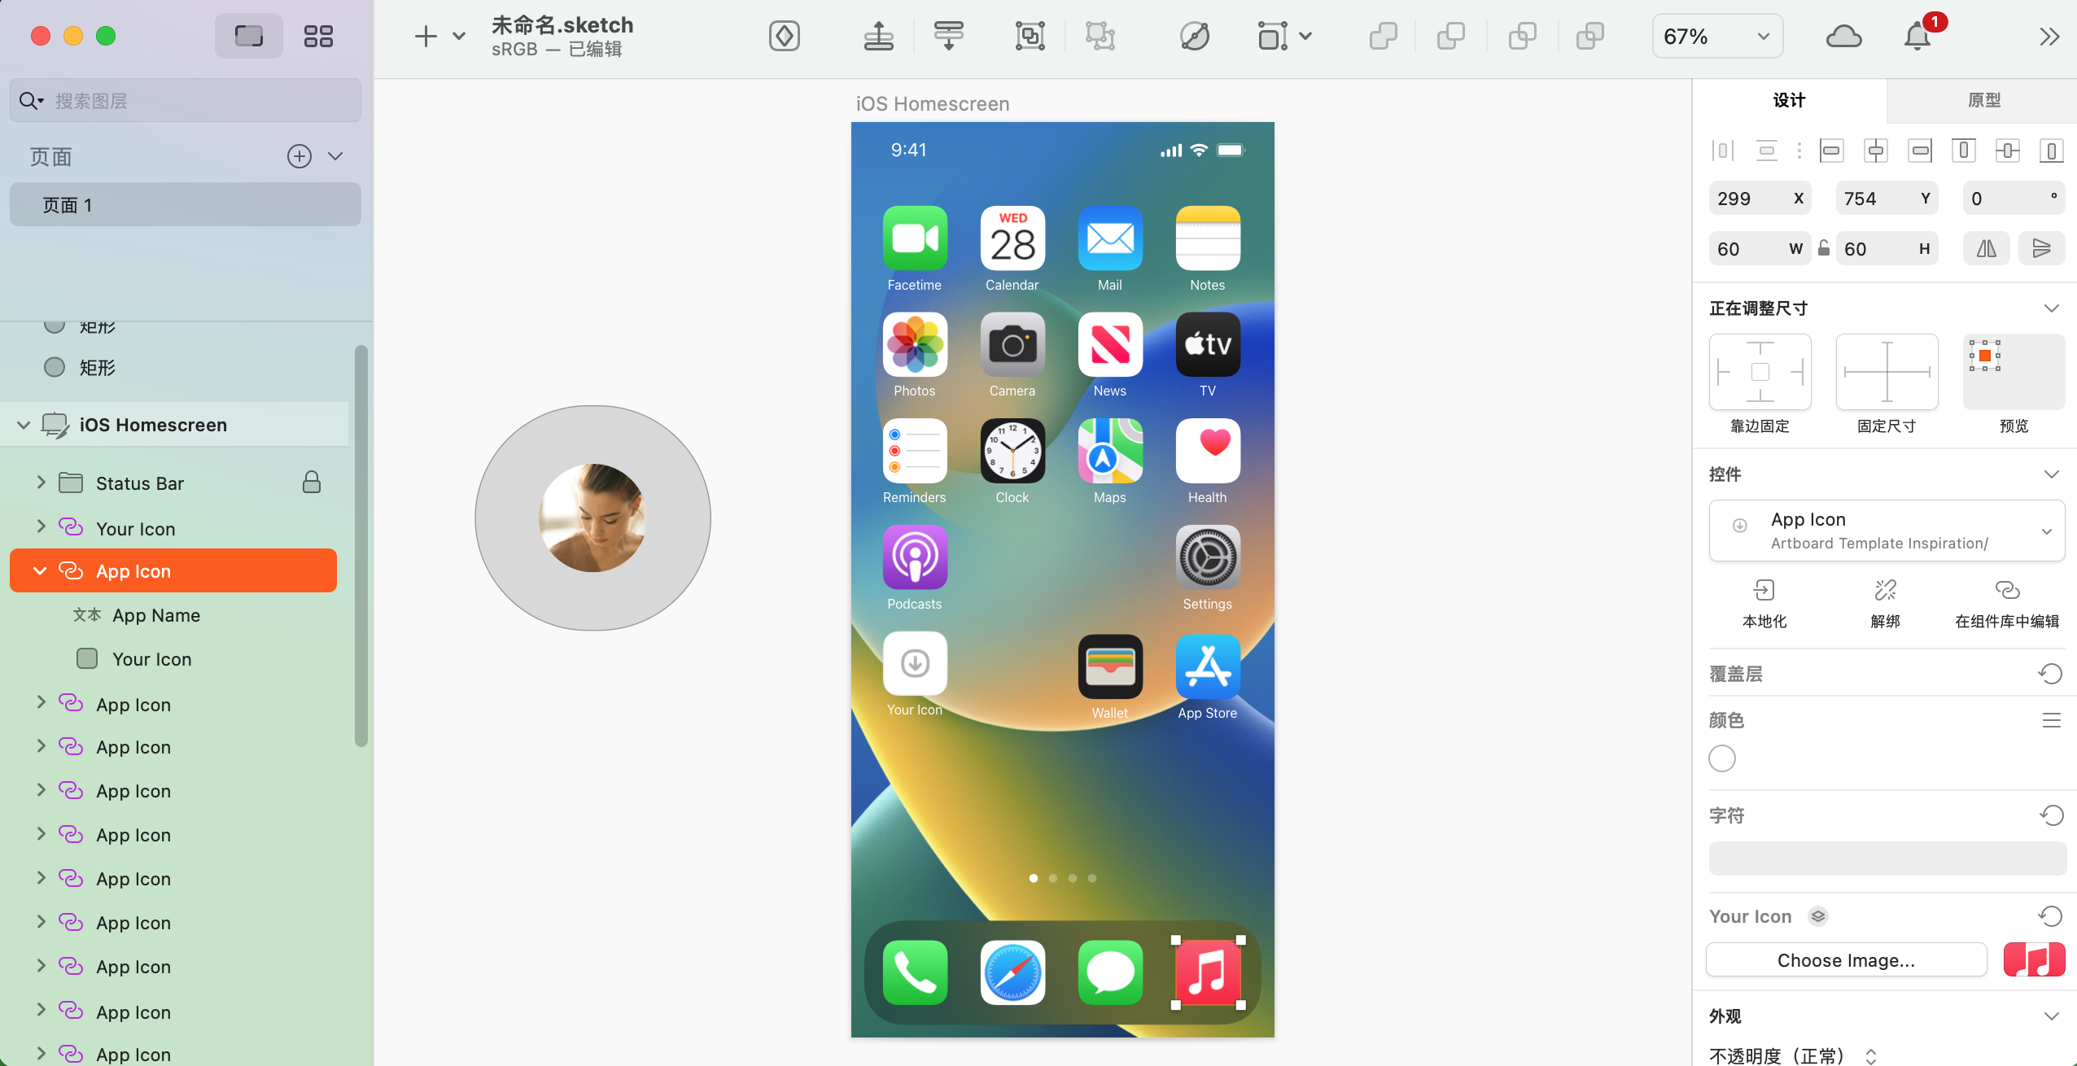
Task: Collapse the selected App Icon layer
Action: (x=40, y=570)
